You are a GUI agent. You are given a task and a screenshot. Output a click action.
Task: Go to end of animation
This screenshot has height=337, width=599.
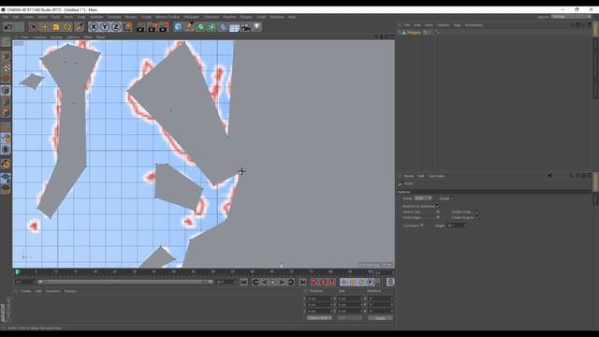302,282
